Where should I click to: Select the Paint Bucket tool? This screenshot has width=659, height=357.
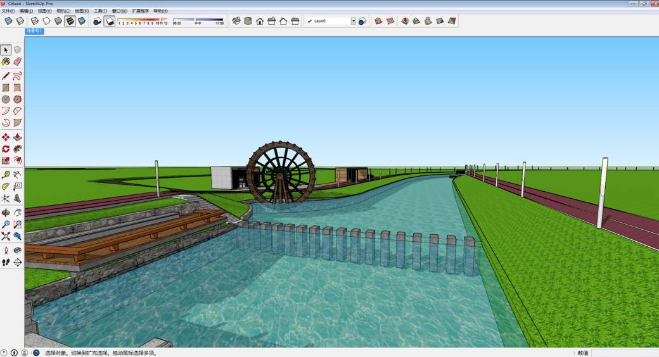click(6, 61)
